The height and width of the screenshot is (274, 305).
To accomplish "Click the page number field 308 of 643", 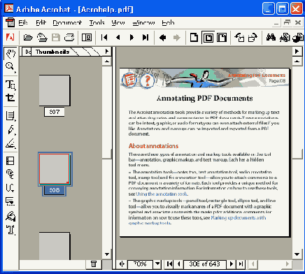I will 204,264.
